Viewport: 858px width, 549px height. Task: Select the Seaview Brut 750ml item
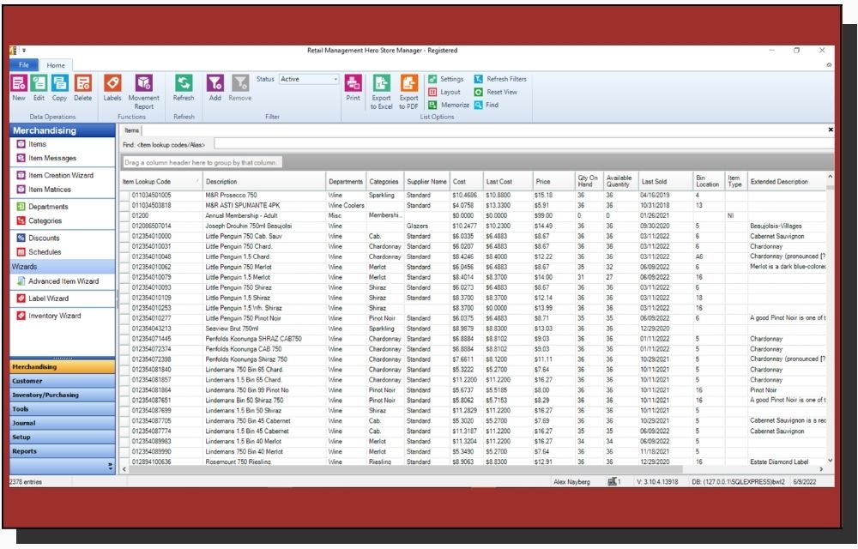473,329
